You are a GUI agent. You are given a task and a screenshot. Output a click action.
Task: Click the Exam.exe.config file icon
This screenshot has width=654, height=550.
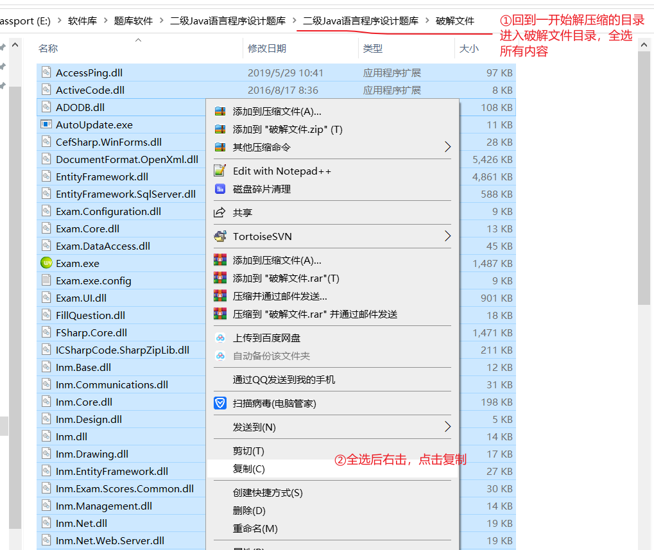(x=46, y=280)
